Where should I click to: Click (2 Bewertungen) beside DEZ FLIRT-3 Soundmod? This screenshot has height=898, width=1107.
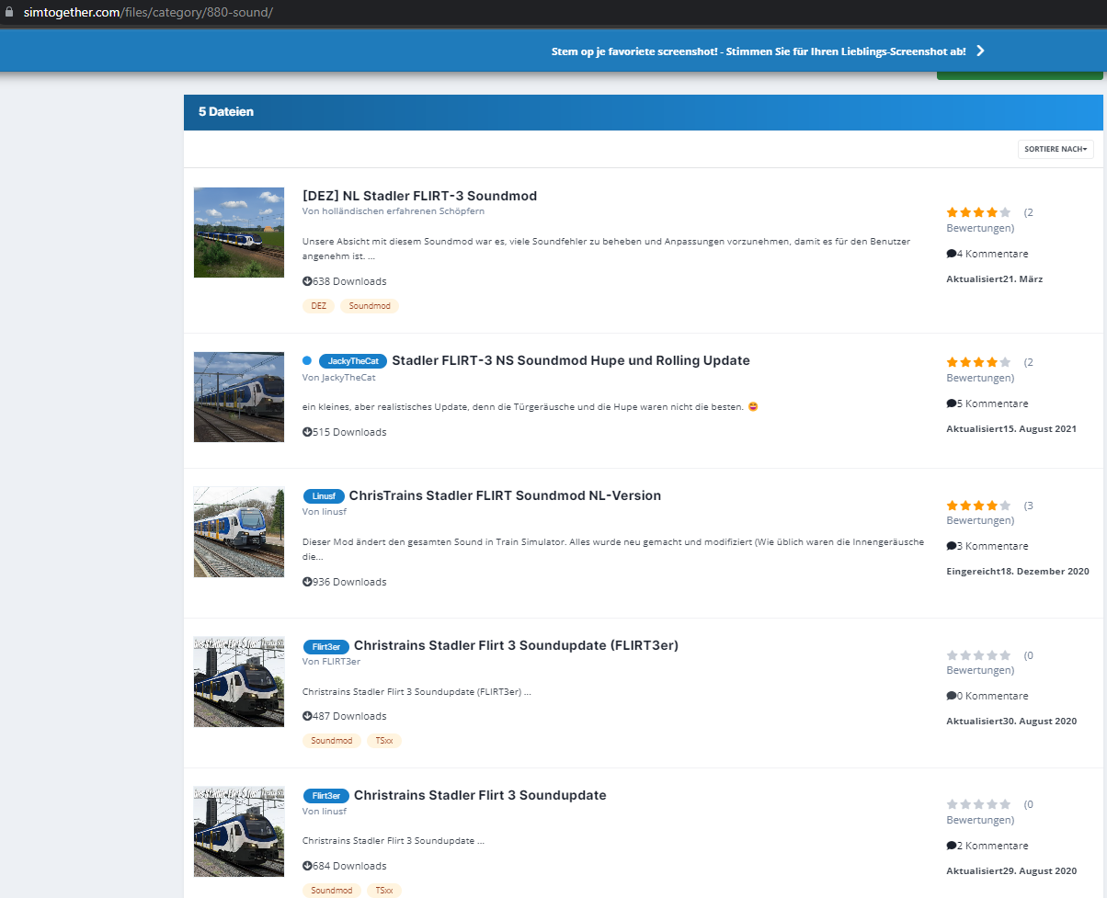tap(990, 220)
